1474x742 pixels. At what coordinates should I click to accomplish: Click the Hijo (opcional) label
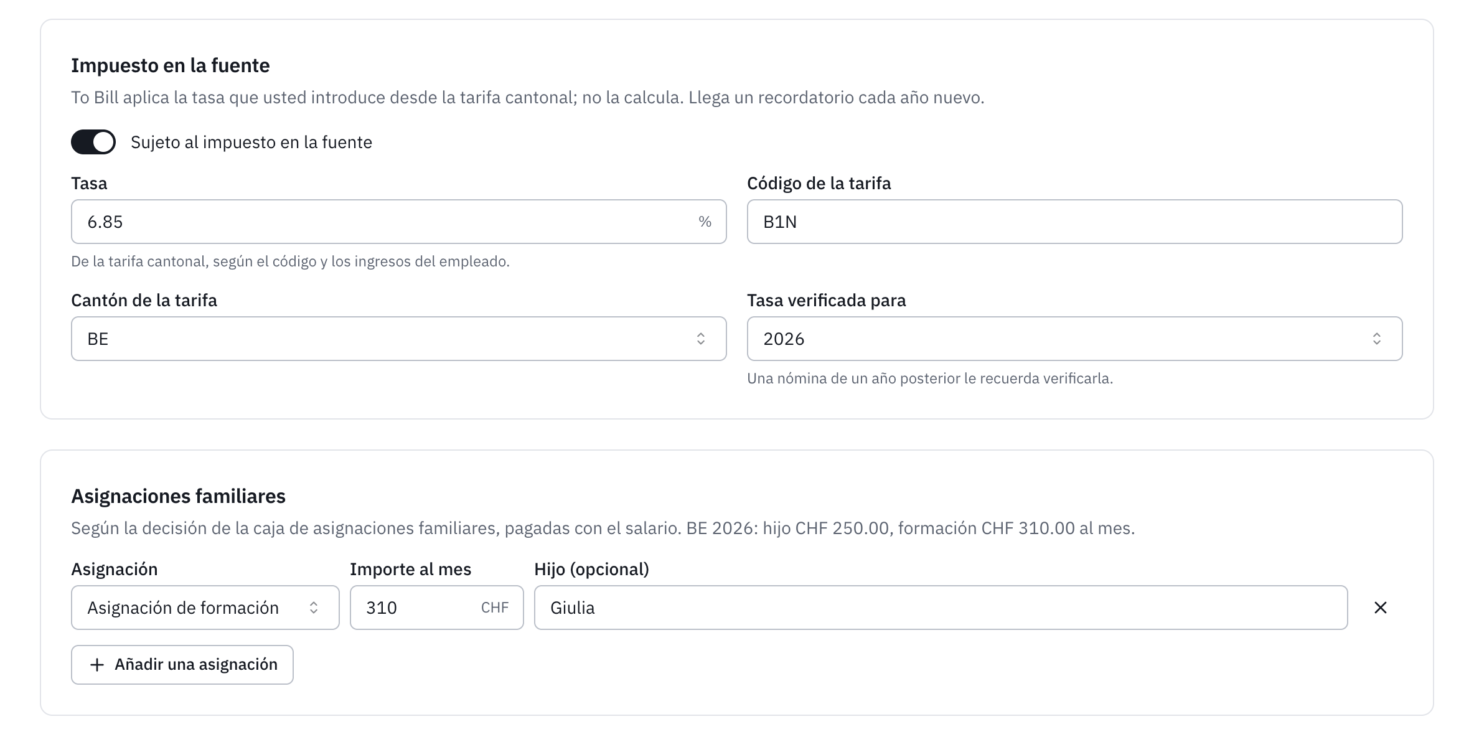591,569
